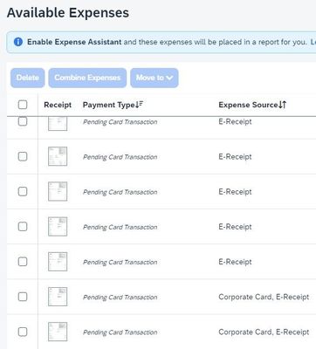
Task: Select checkbox of first Corporate Card, E-Receipt row
Action: [23, 297]
